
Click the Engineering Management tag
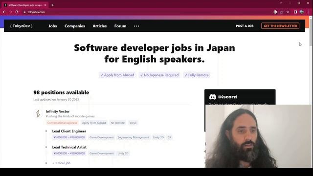pyautogui.click(x=133, y=137)
